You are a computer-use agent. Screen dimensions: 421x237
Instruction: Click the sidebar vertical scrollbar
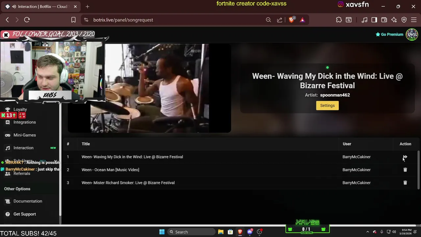pos(60,160)
